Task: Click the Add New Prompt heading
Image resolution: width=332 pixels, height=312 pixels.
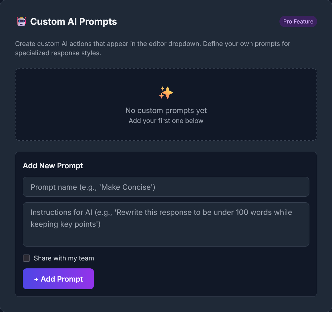Action: click(x=53, y=166)
